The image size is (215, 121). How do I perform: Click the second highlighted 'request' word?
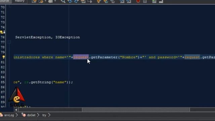192,57
